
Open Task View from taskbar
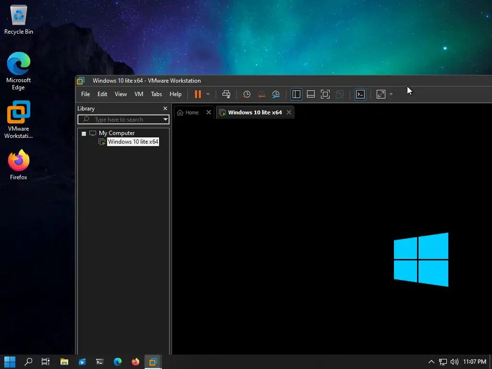coord(46,362)
